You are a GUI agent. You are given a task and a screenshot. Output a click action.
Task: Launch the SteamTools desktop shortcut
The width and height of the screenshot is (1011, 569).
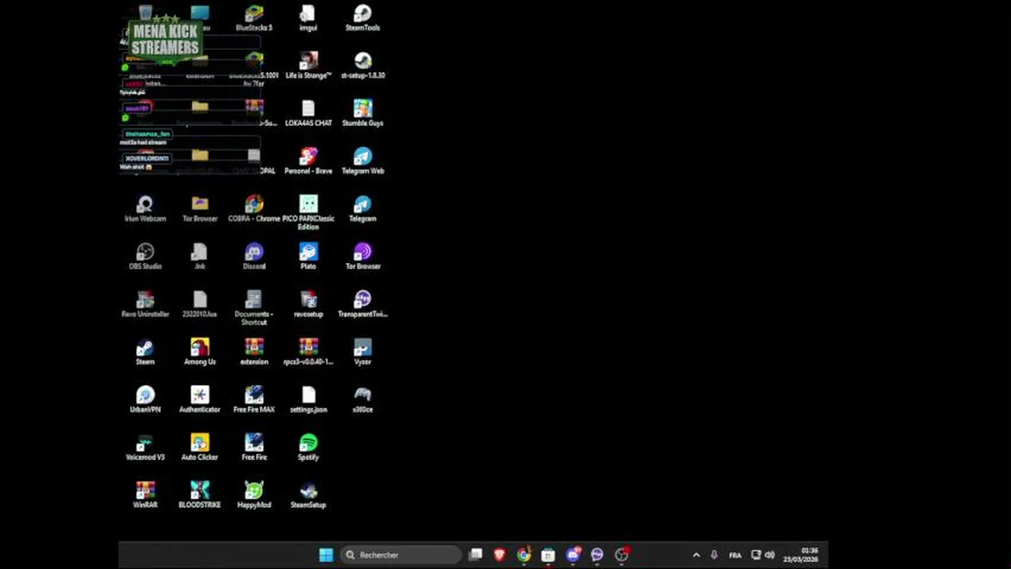[x=362, y=18]
